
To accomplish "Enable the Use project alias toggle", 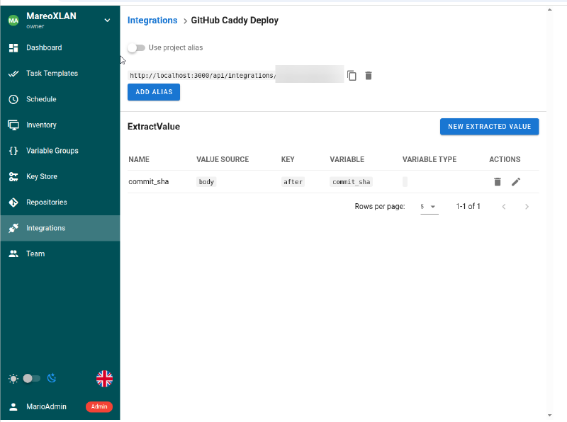I will 135,47.
